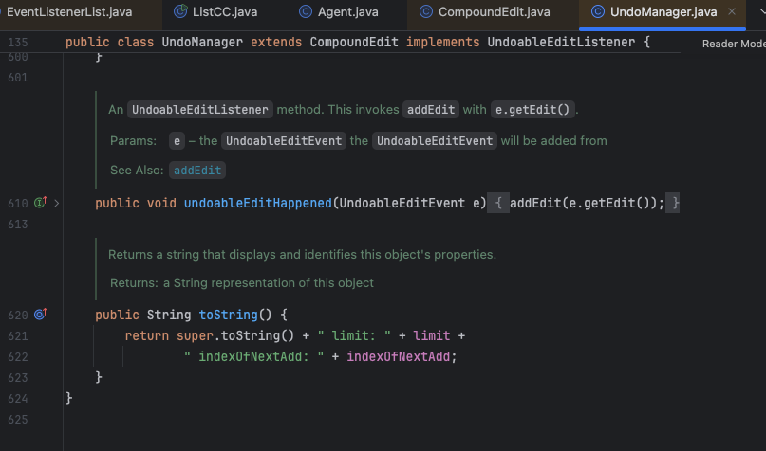Open the CompoundEdit.java tab
This screenshot has width=766, height=451.
tap(493, 12)
